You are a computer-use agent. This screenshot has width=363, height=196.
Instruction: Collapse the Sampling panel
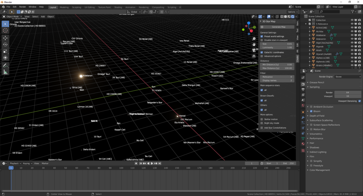[x=314, y=87]
